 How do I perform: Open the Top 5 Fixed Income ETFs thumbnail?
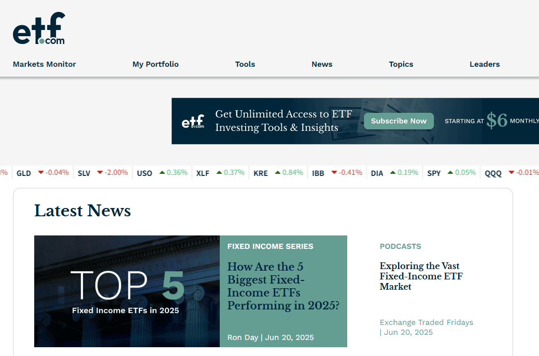[127, 291]
